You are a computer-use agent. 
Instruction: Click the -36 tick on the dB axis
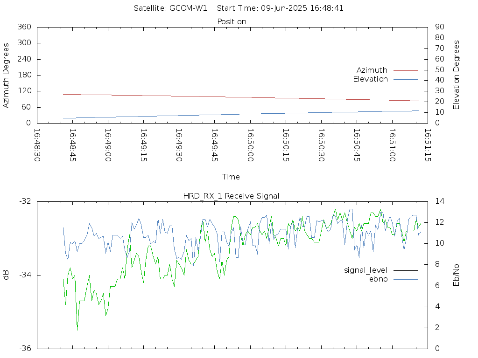(25, 349)
